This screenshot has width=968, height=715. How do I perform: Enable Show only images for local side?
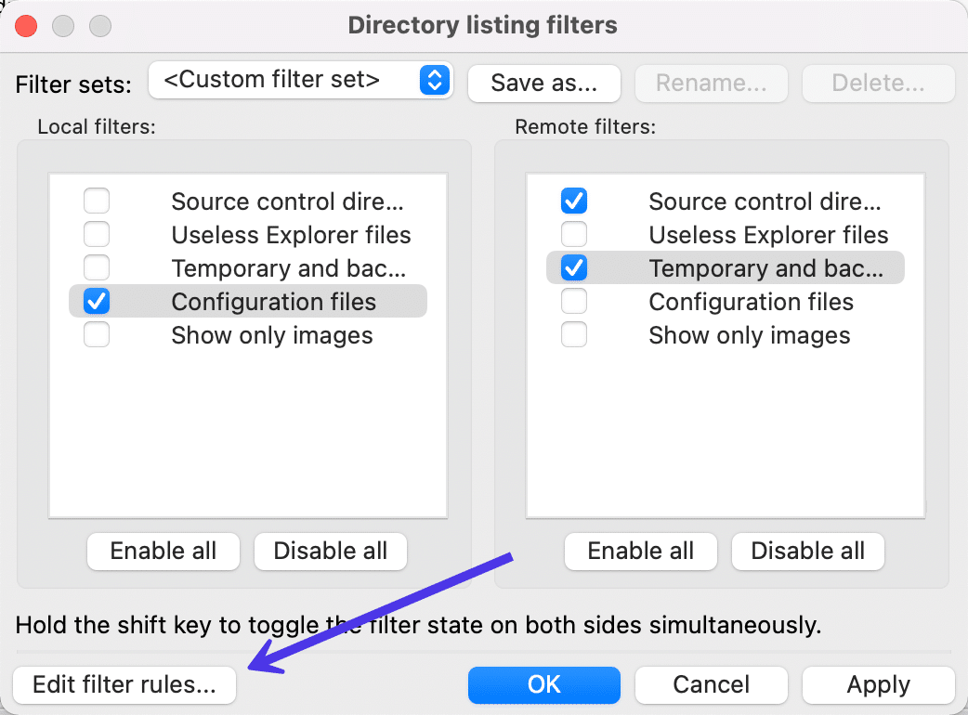97,334
